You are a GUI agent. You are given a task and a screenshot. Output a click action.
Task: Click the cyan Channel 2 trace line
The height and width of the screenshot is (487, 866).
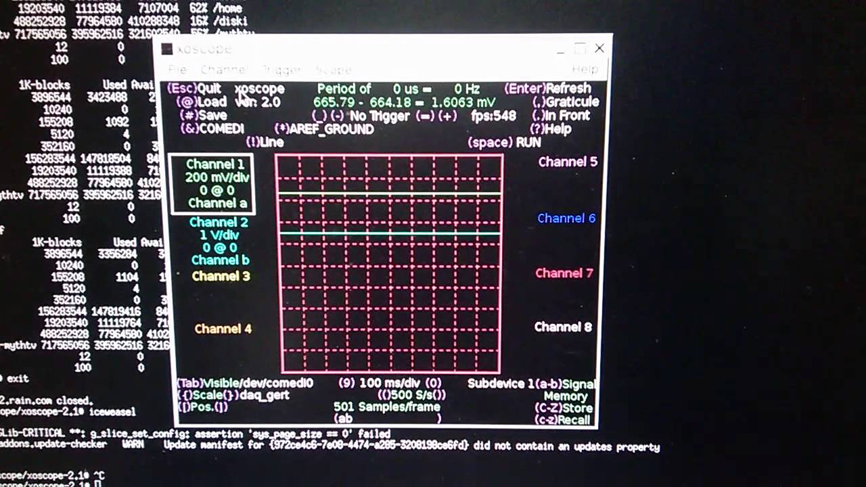pos(389,233)
